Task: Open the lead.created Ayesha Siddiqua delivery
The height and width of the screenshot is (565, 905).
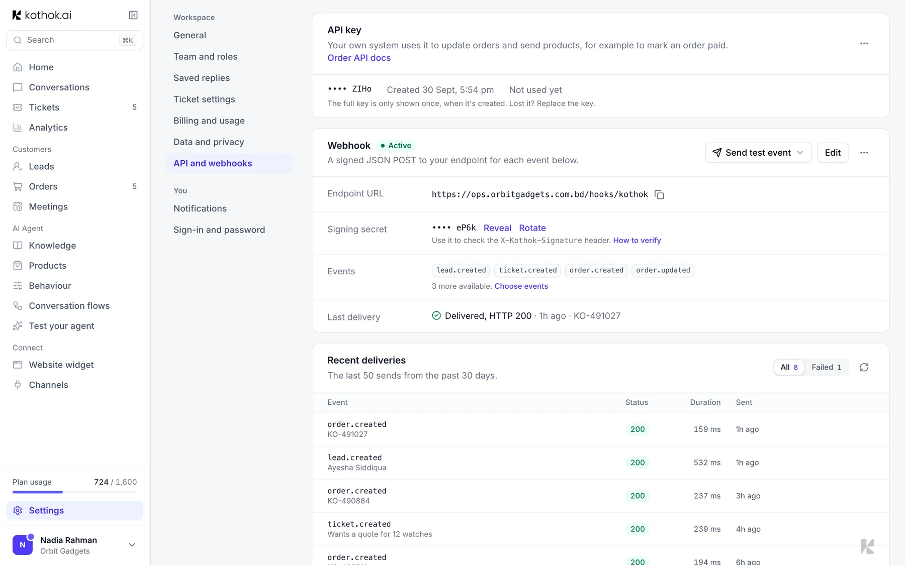Action: click(601, 463)
